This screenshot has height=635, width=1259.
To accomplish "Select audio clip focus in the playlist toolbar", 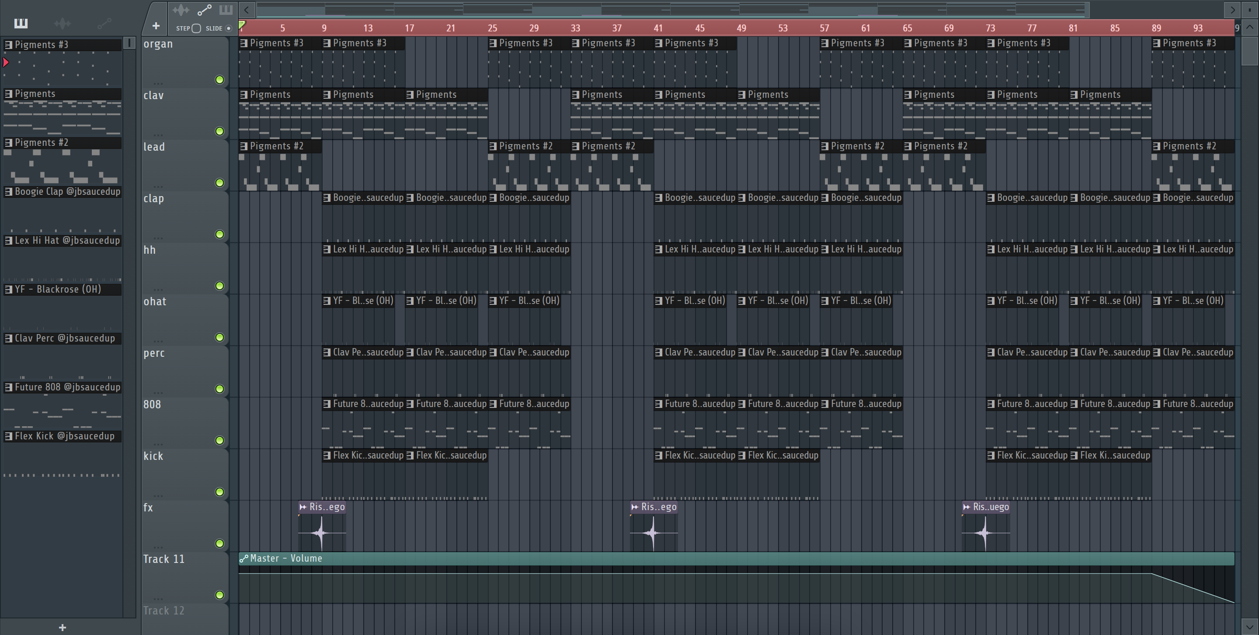I will tap(181, 10).
